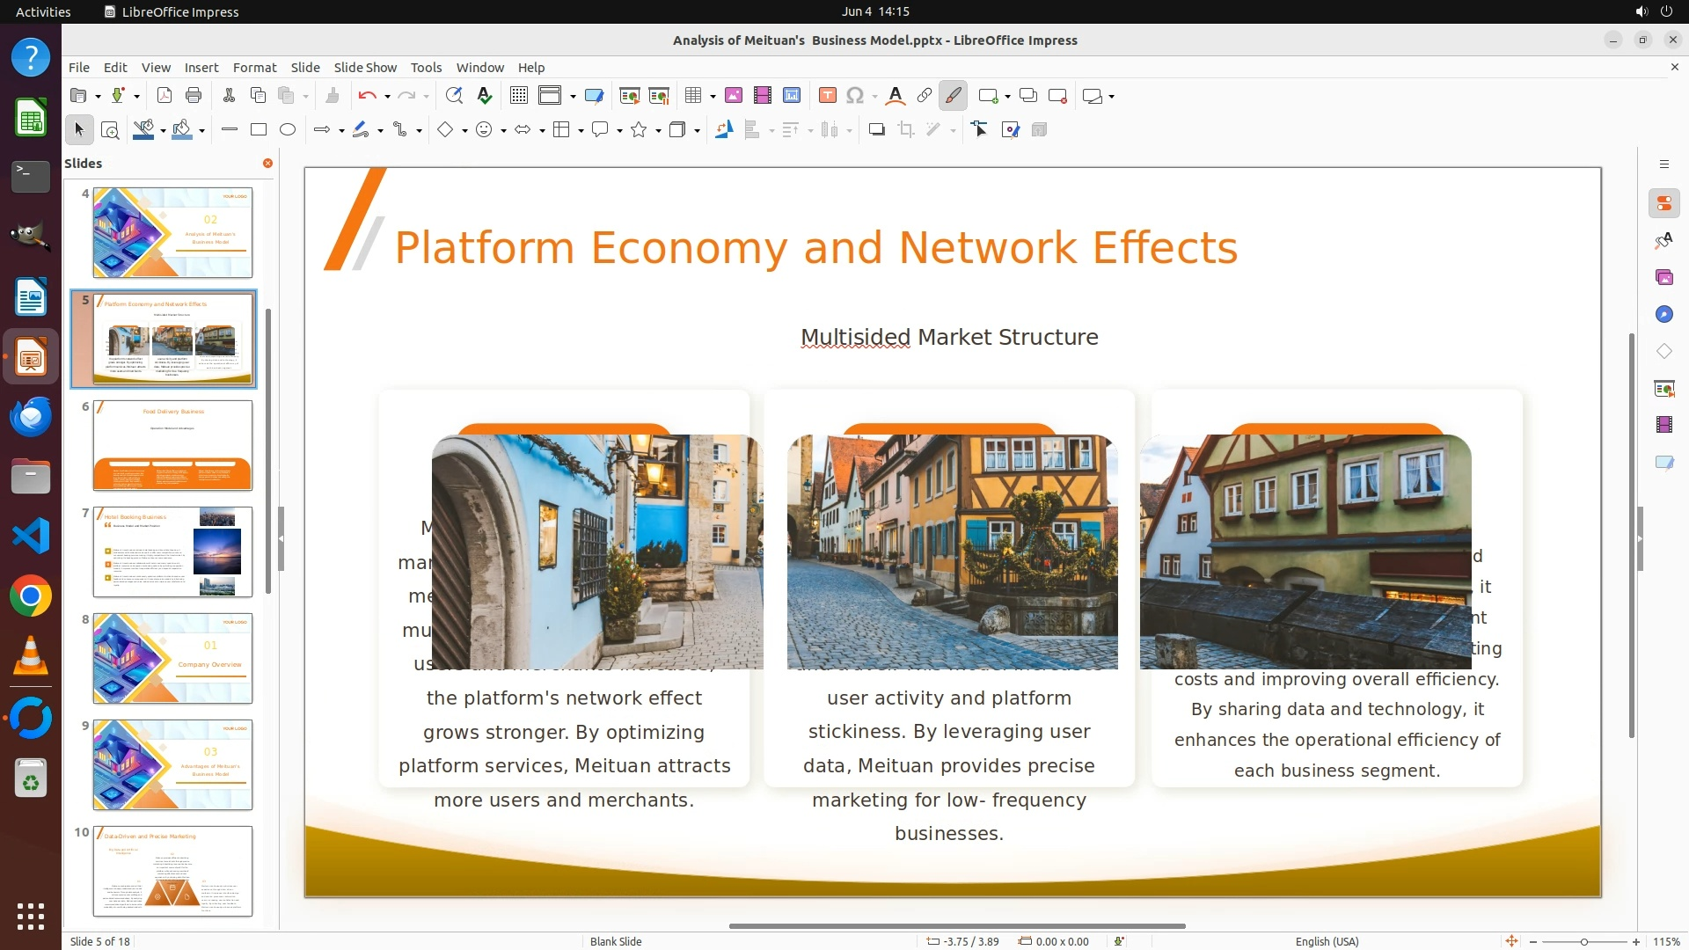Open the Stars and Banners shapes dropdown

pos(658,131)
